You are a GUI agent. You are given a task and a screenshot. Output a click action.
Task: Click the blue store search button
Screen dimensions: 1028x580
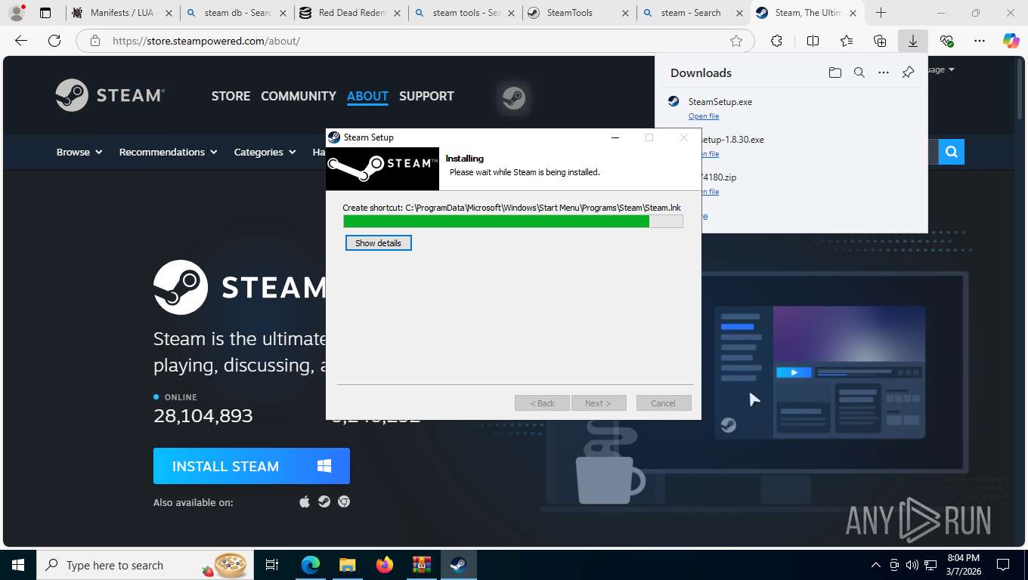pyautogui.click(x=952, y=152)
